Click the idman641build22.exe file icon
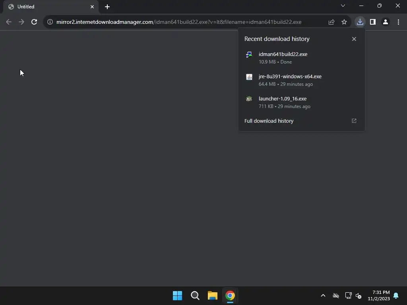This screenshot has height=305, width=407. coord(249,55)
